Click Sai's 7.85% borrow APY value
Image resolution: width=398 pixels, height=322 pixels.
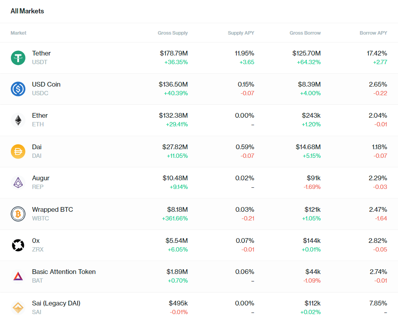378,303
